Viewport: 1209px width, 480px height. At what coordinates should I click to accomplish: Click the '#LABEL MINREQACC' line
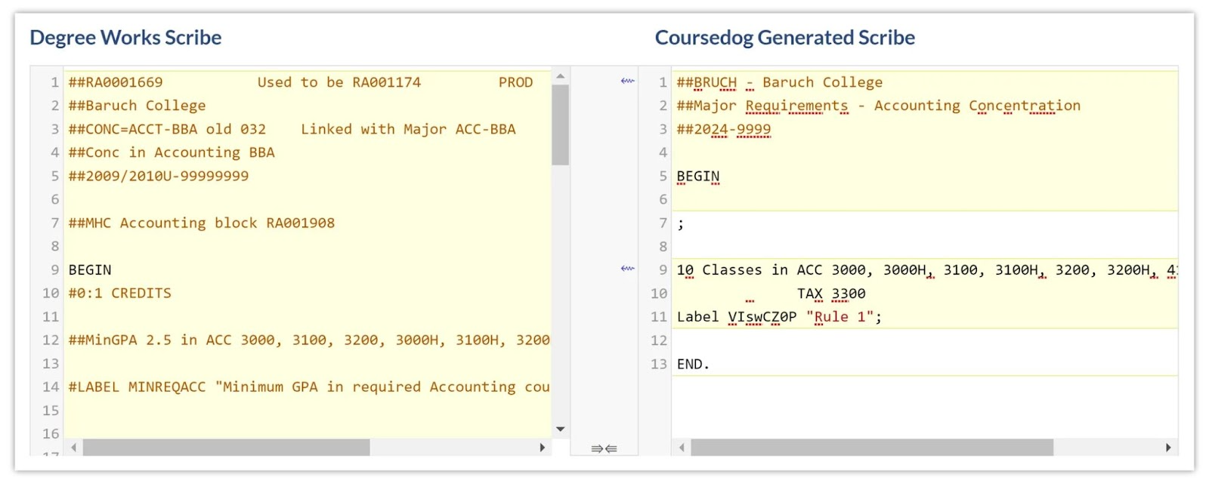coord(309,386)
